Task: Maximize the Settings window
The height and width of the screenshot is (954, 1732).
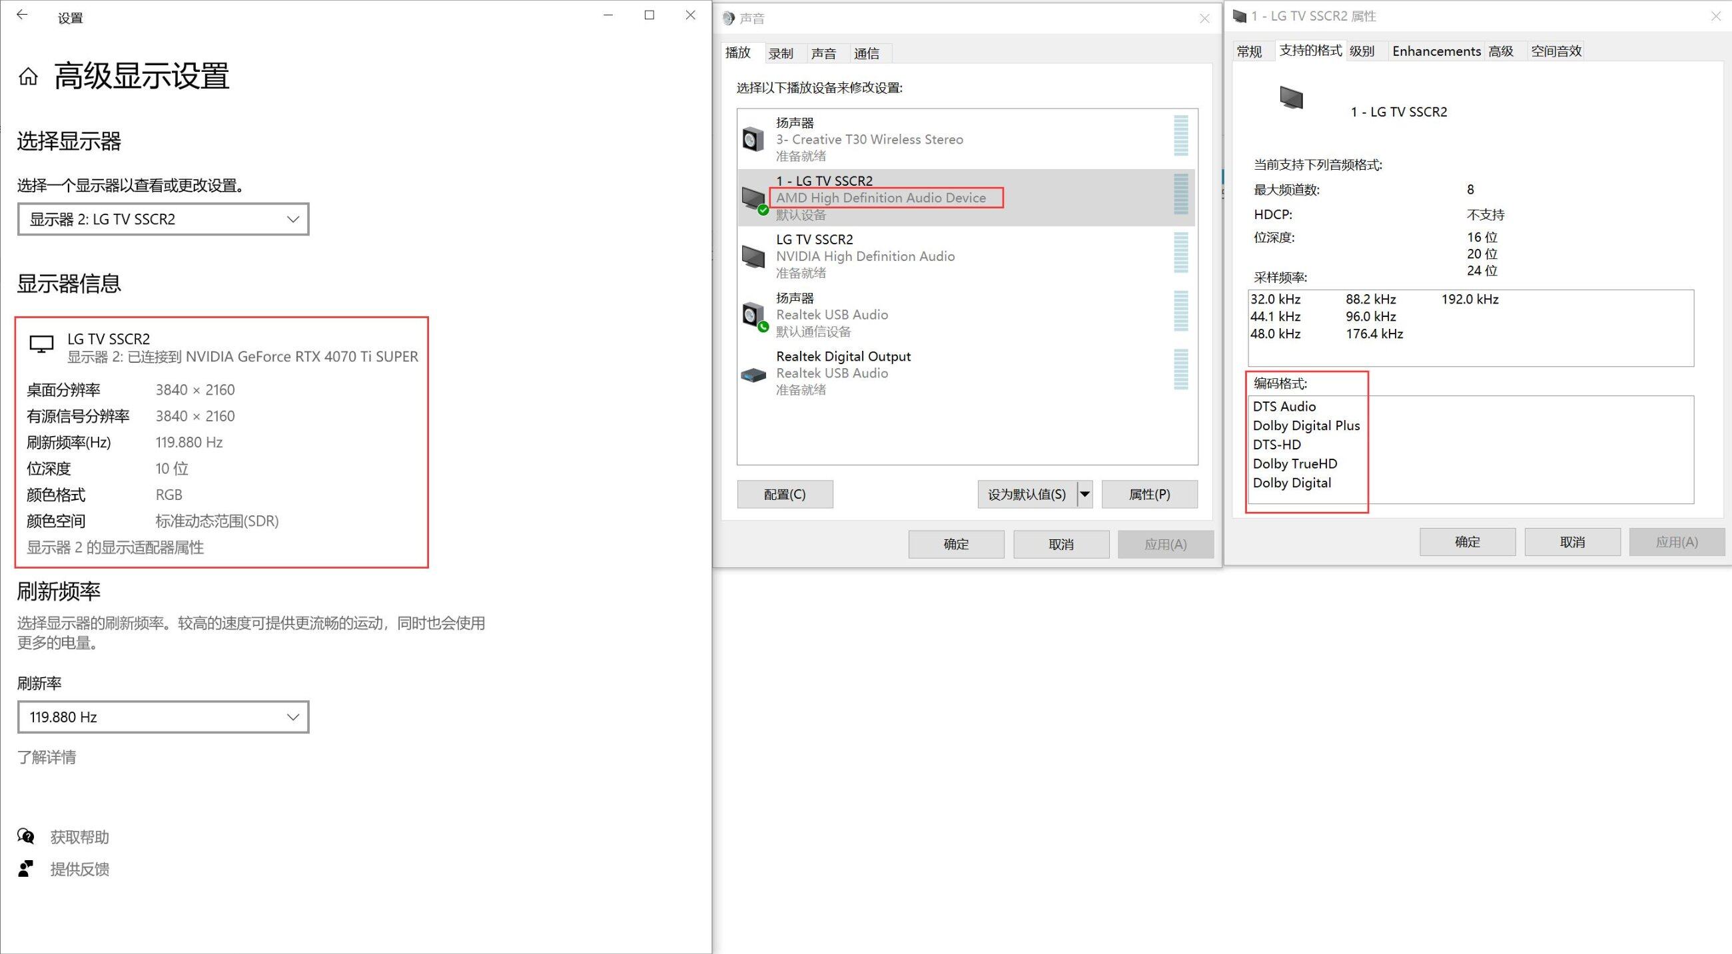Action: pyautogui.click(x=649, y=15)
